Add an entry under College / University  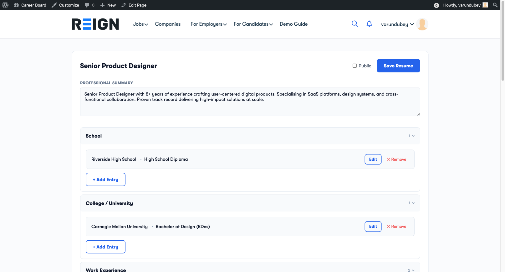pyautogui.click(x=105, y=247)
